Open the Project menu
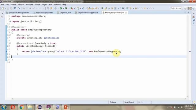Screen dimensions: 196x110 click(44, 5)
